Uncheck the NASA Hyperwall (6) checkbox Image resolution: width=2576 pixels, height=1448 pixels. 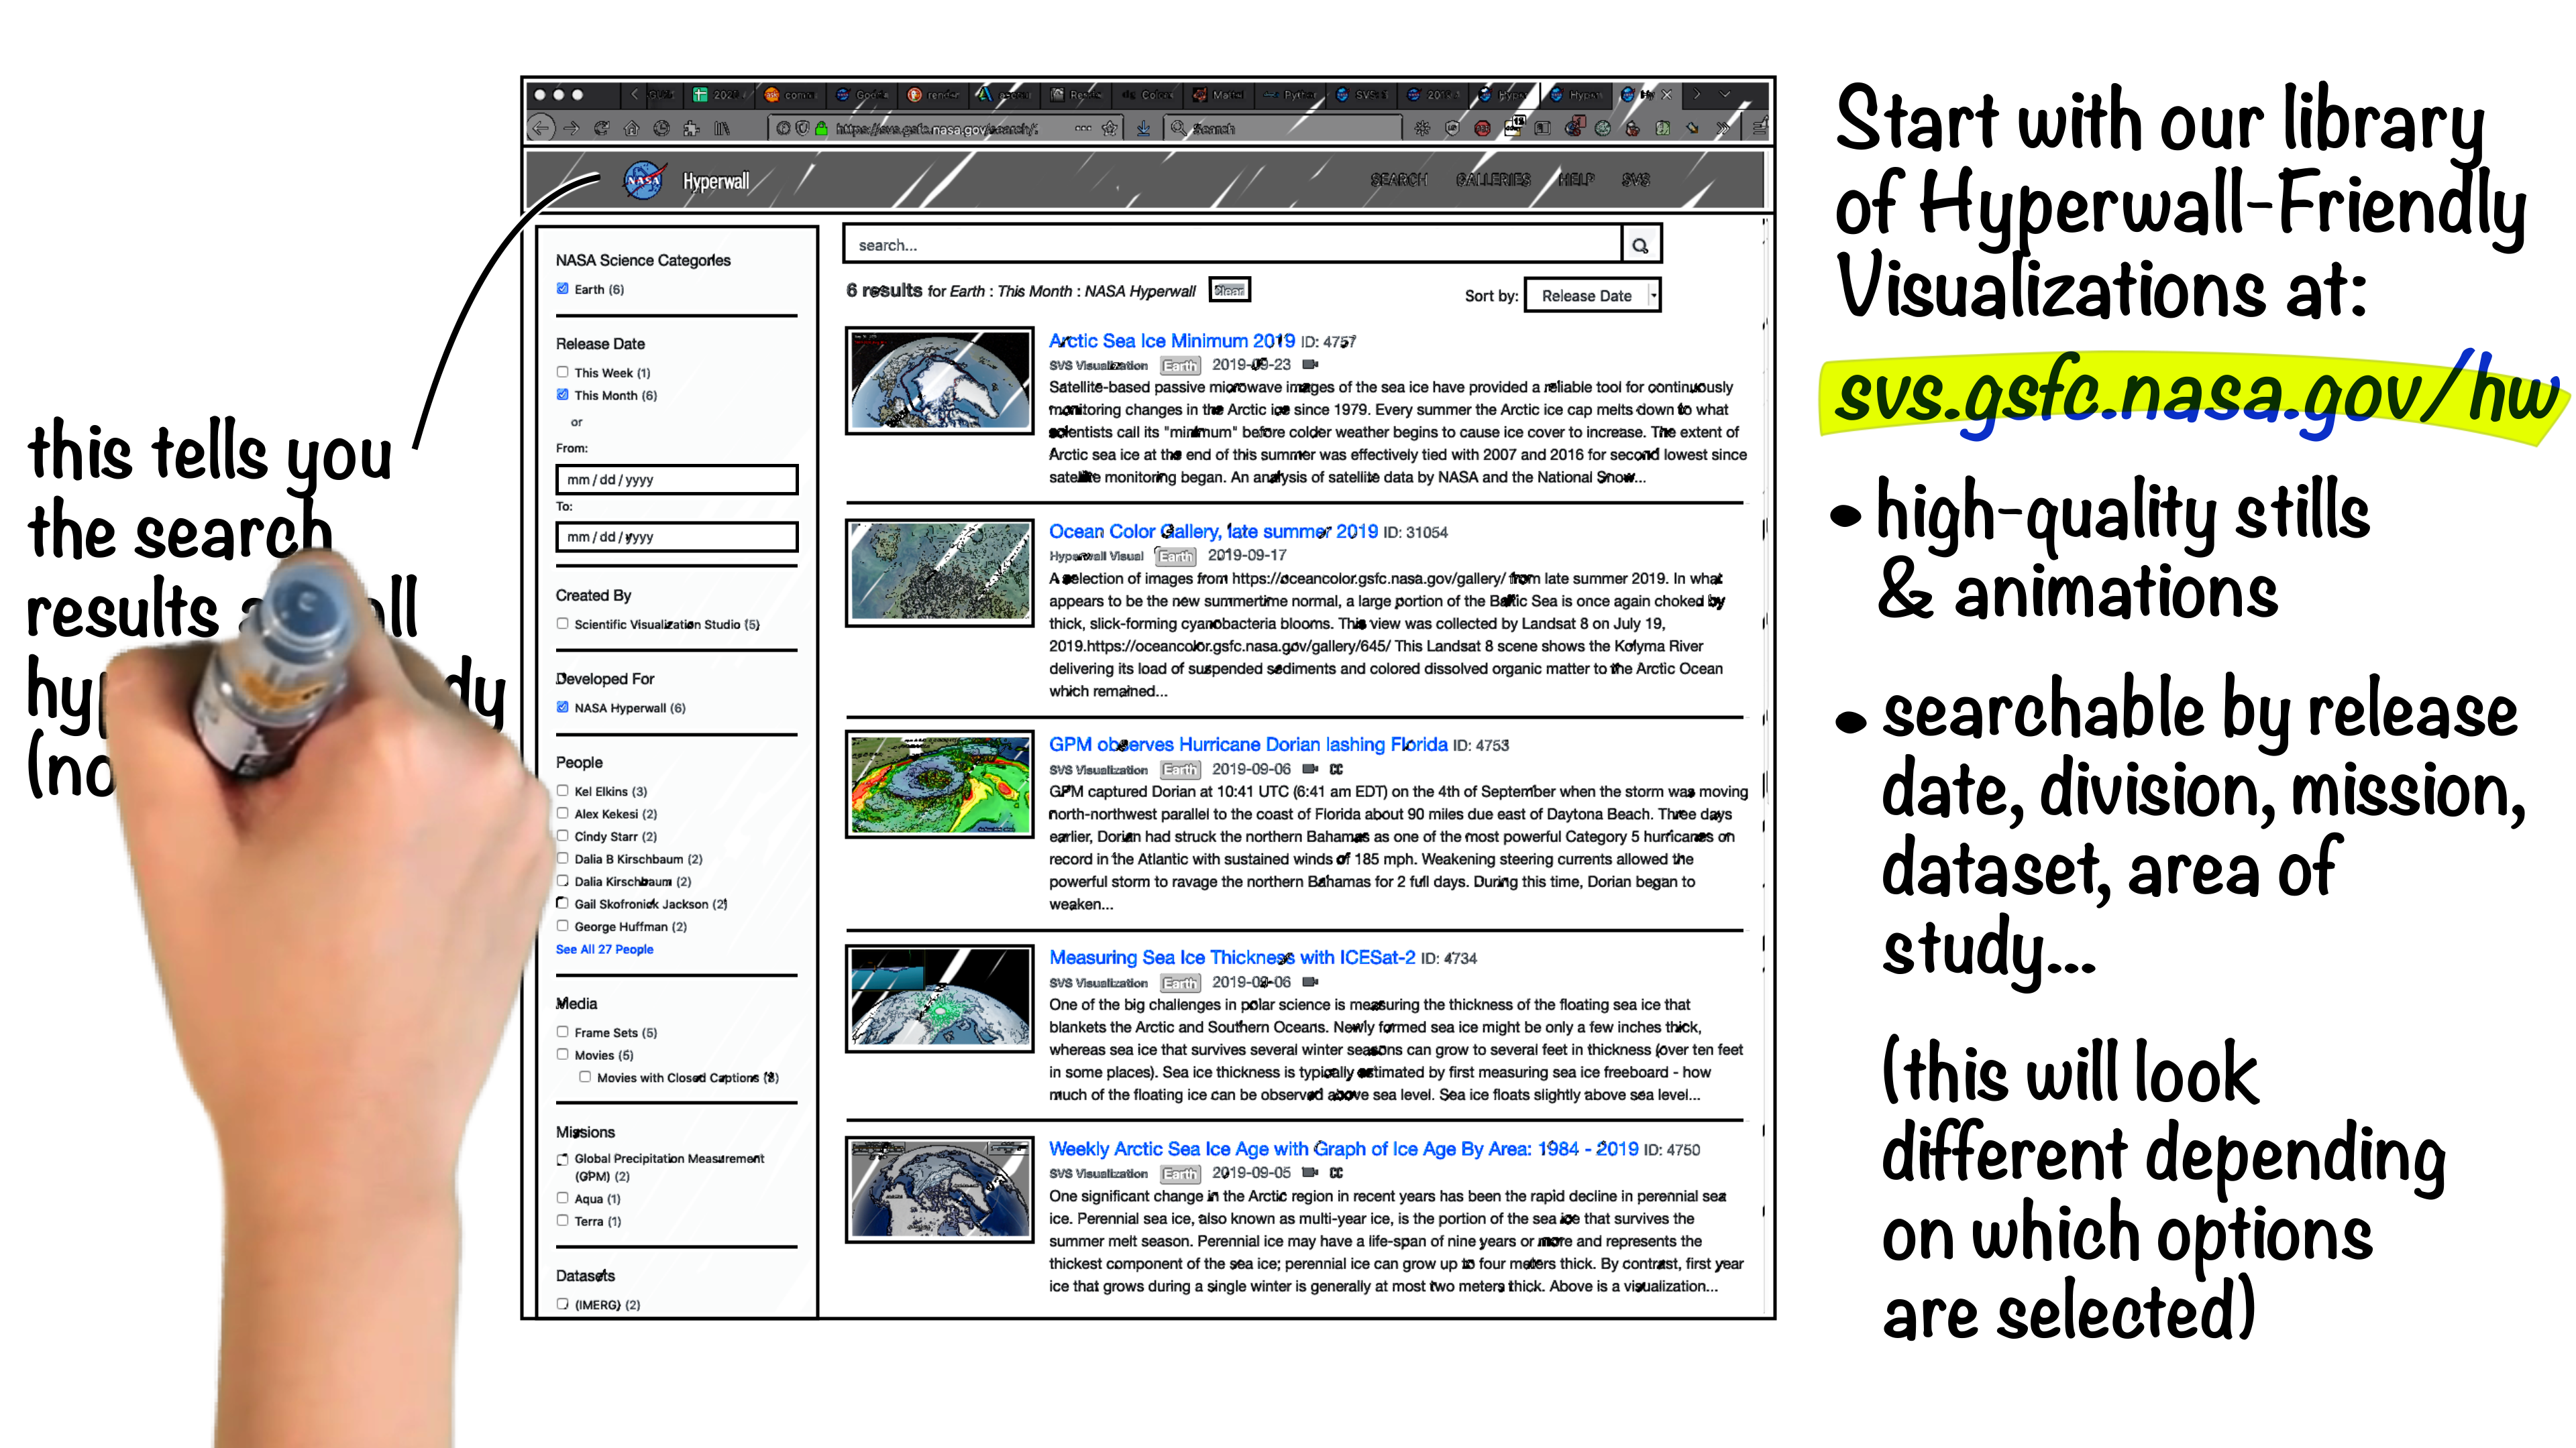tap(563, 707)
